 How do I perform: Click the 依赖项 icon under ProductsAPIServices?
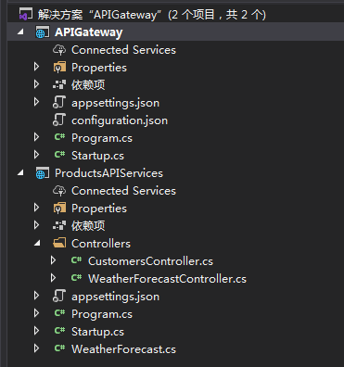pyautogui.click(x=59, y=226)
